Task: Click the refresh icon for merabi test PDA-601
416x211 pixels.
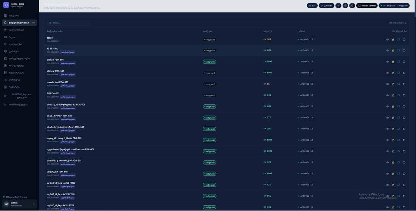Action: (404, 84)
